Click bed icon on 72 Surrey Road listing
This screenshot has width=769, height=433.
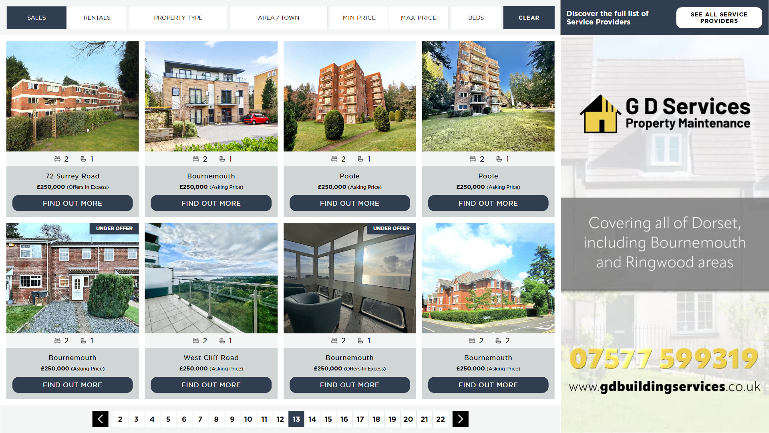click(57, 159)
